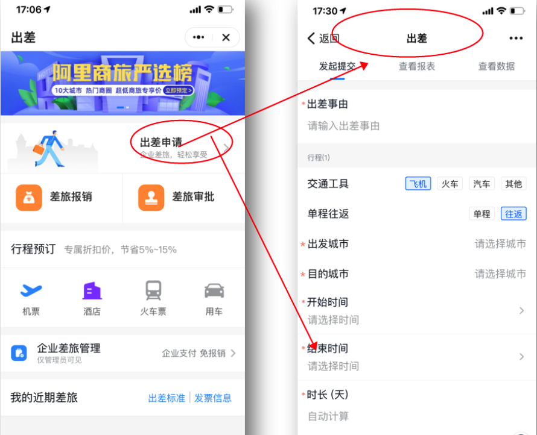
Task: Open 差旅审批 label
Action: pos(193,196)
